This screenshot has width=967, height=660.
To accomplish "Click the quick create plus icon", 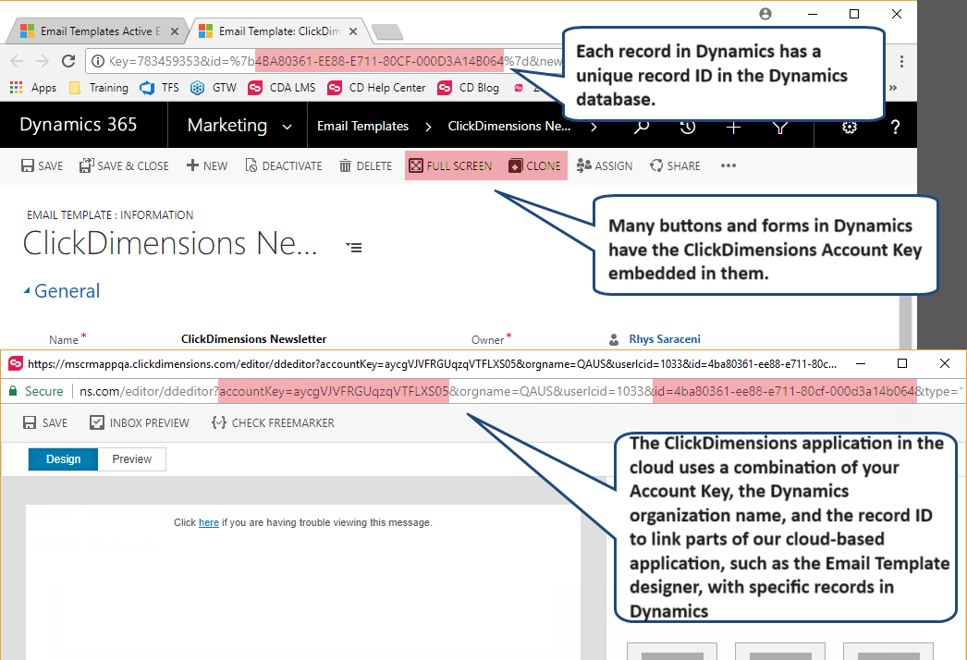I will click(x=733, y=127).
